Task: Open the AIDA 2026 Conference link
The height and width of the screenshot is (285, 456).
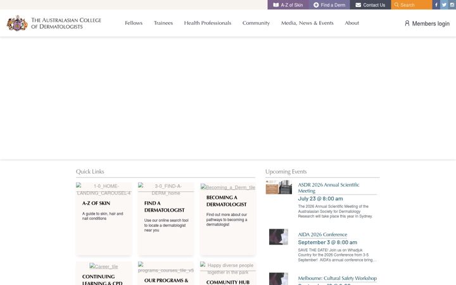Action: pos(322,234)
